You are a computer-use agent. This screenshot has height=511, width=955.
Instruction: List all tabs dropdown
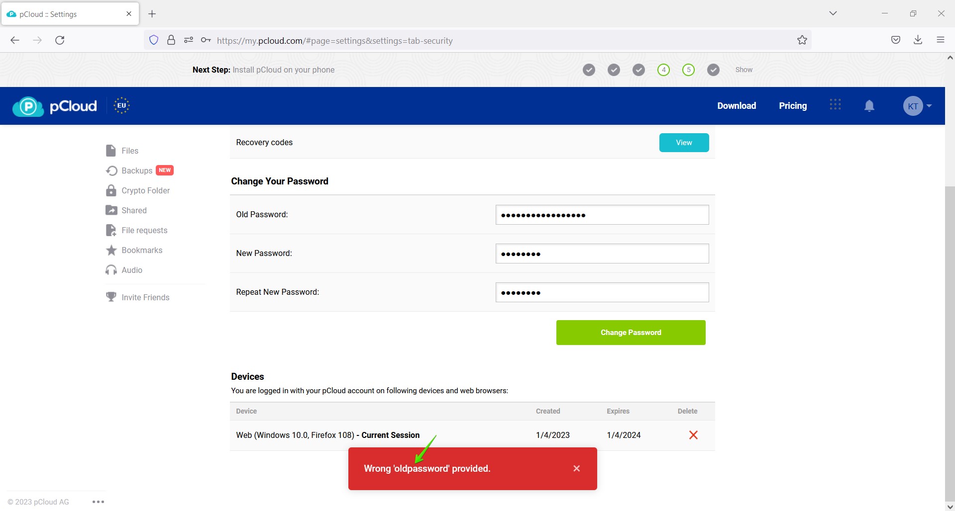pos(833,13)
